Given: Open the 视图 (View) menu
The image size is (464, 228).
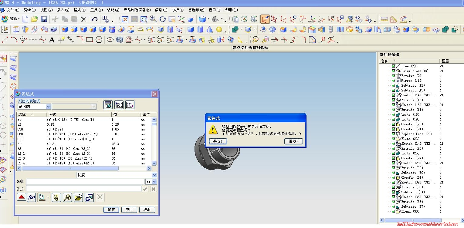Looking at the screenshot, I should (46, 10).
